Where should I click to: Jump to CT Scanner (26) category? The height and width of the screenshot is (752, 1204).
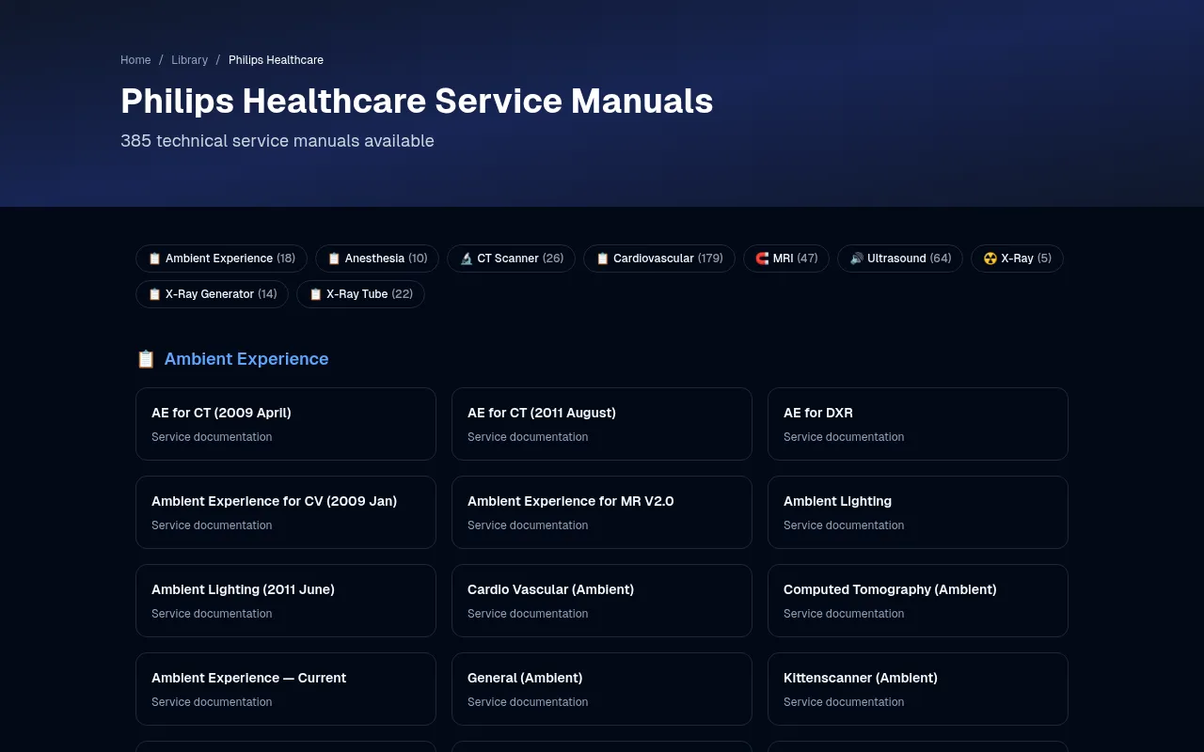tap(512, 258)
